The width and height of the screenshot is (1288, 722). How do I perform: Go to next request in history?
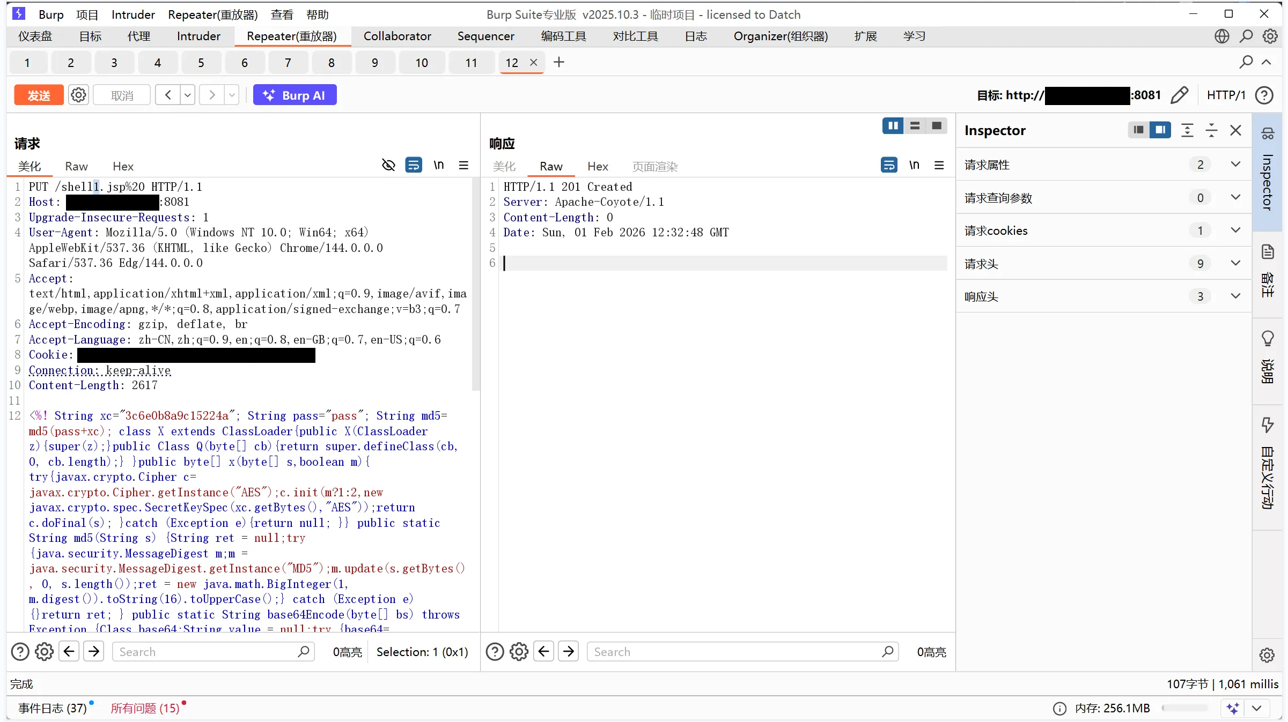click(x=212, y=95)
